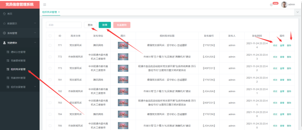Click the star icon beside 数据展示
The width and height of the screenshot is (302, 130).
5,24
